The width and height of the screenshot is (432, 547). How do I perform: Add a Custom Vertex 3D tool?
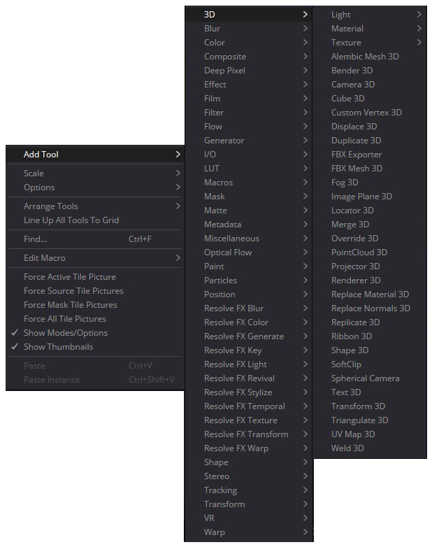pyautogui.click(x=370, y=113)
